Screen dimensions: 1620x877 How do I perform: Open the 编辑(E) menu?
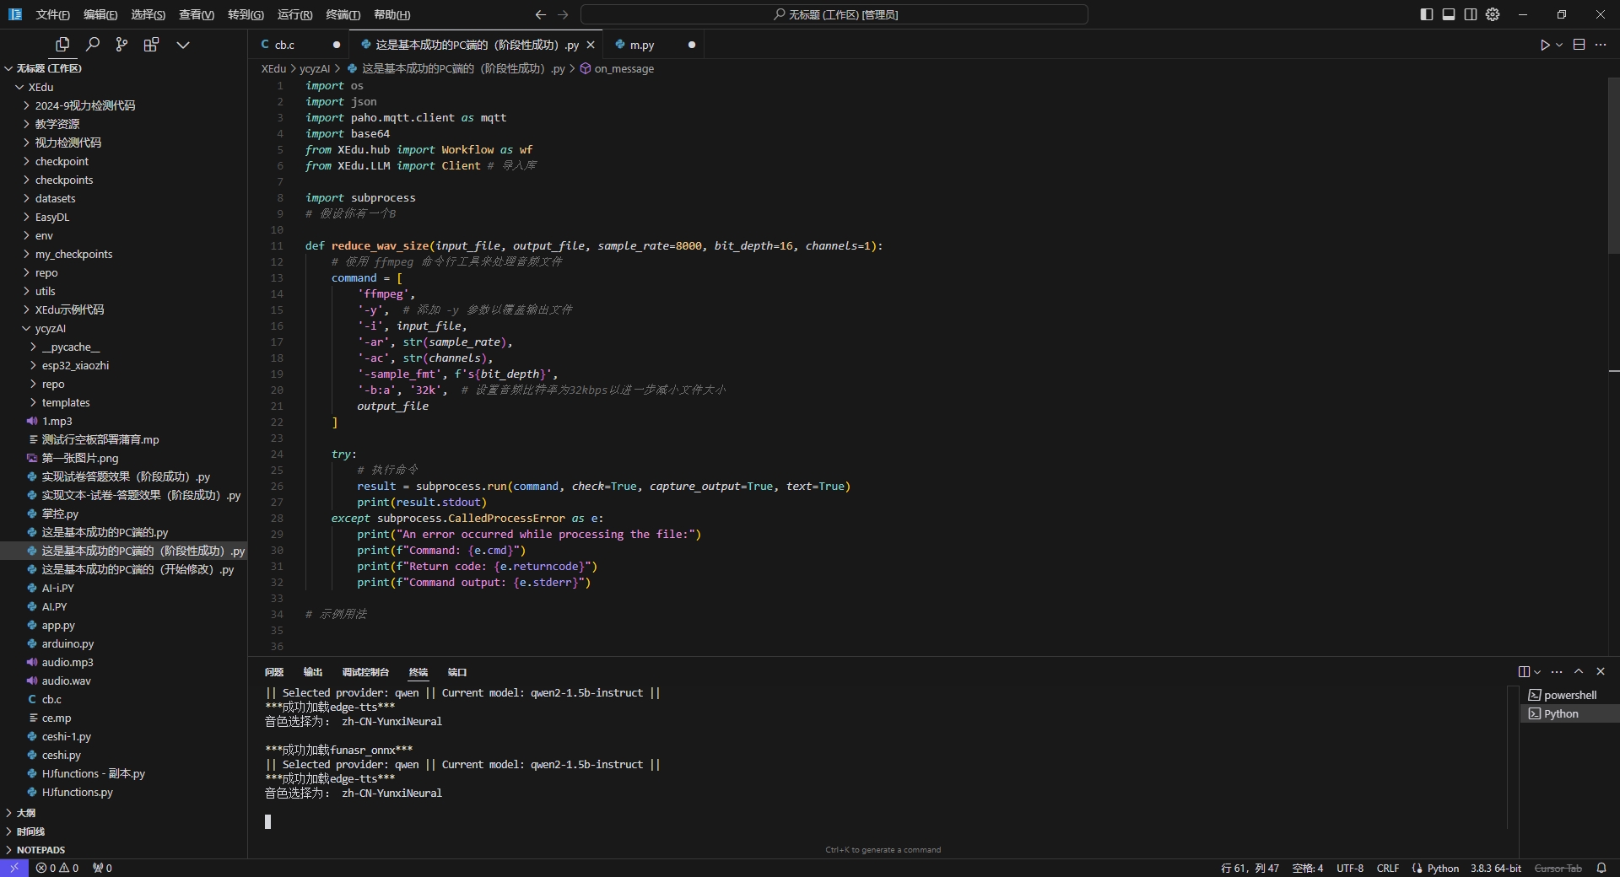point(100,14)
